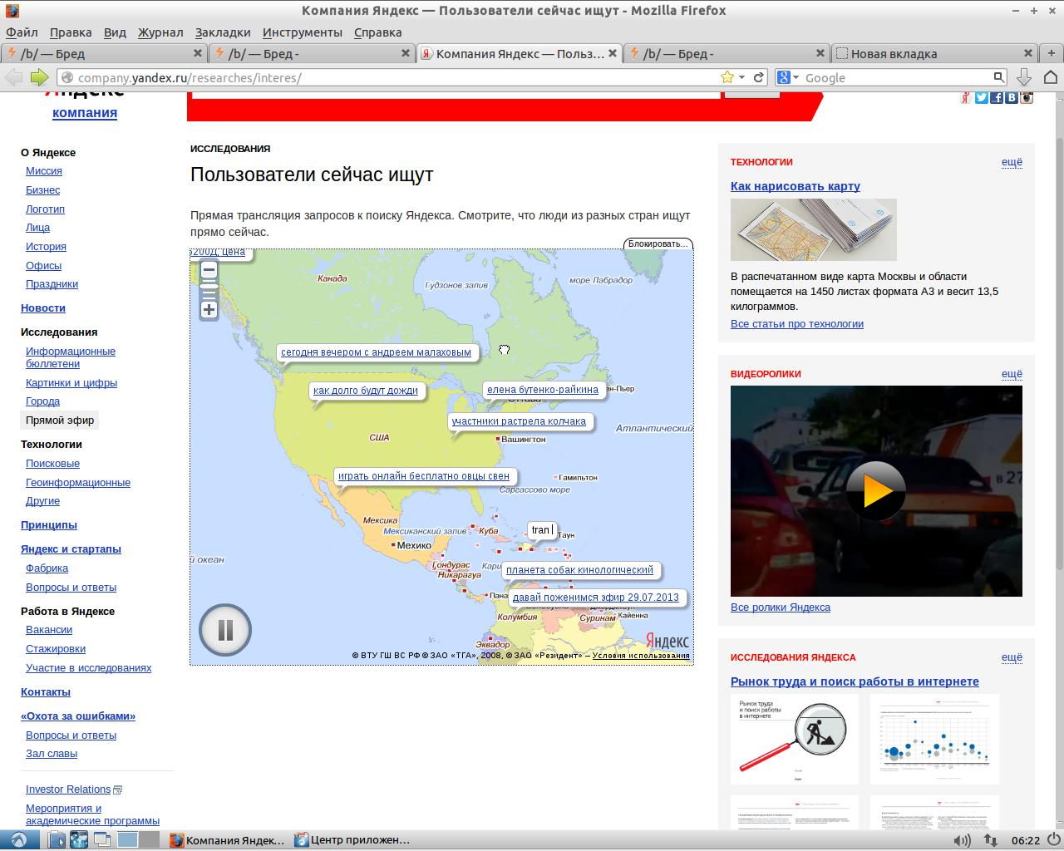Reload the current page
Screen dimensions: 1064x851
(x=759, y=77)
